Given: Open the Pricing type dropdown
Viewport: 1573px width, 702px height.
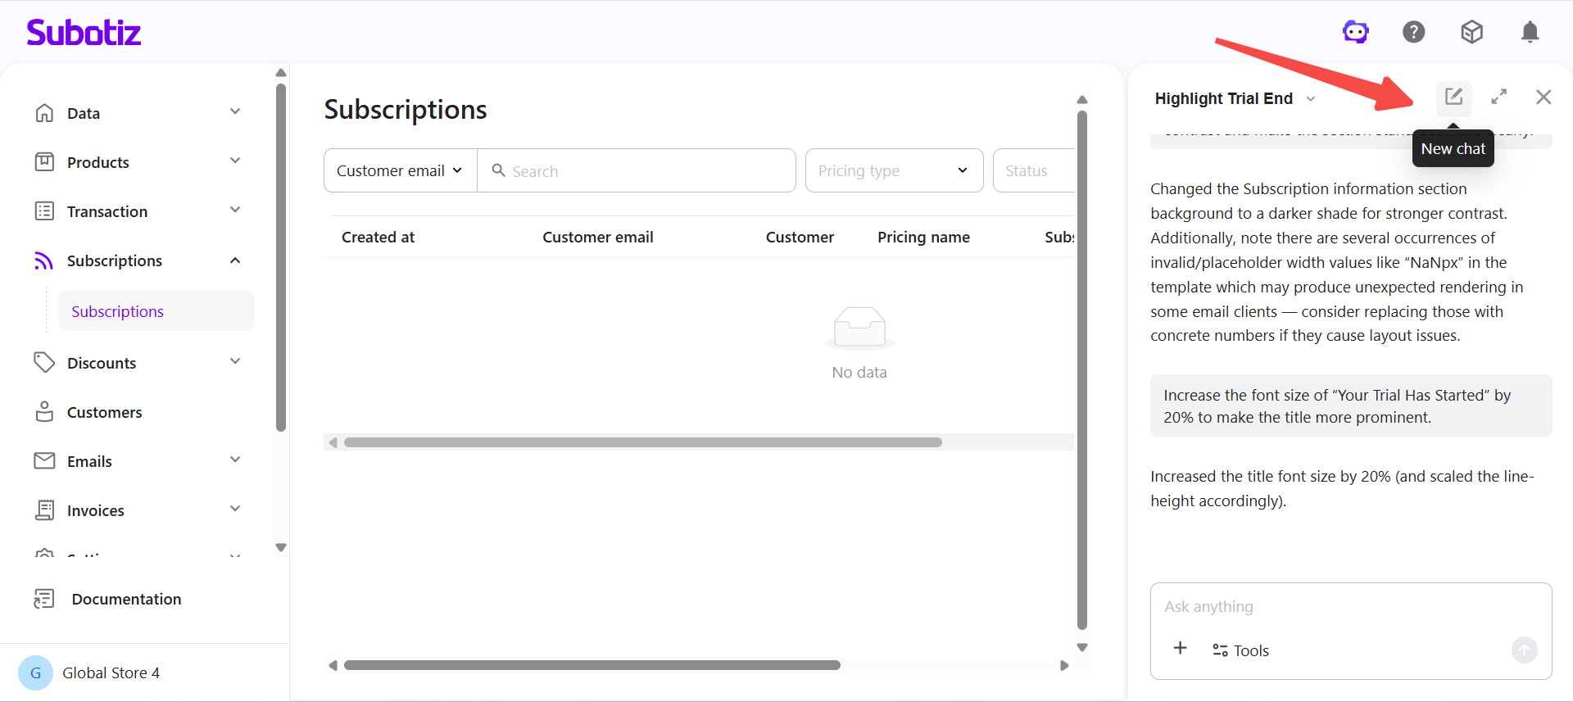Looking at the screenshot, I should point(893,170).
